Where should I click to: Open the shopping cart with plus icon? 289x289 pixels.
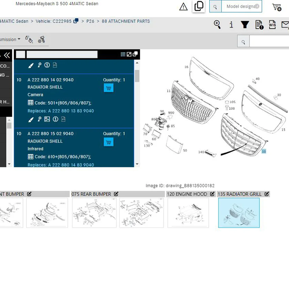click(277, 7)
